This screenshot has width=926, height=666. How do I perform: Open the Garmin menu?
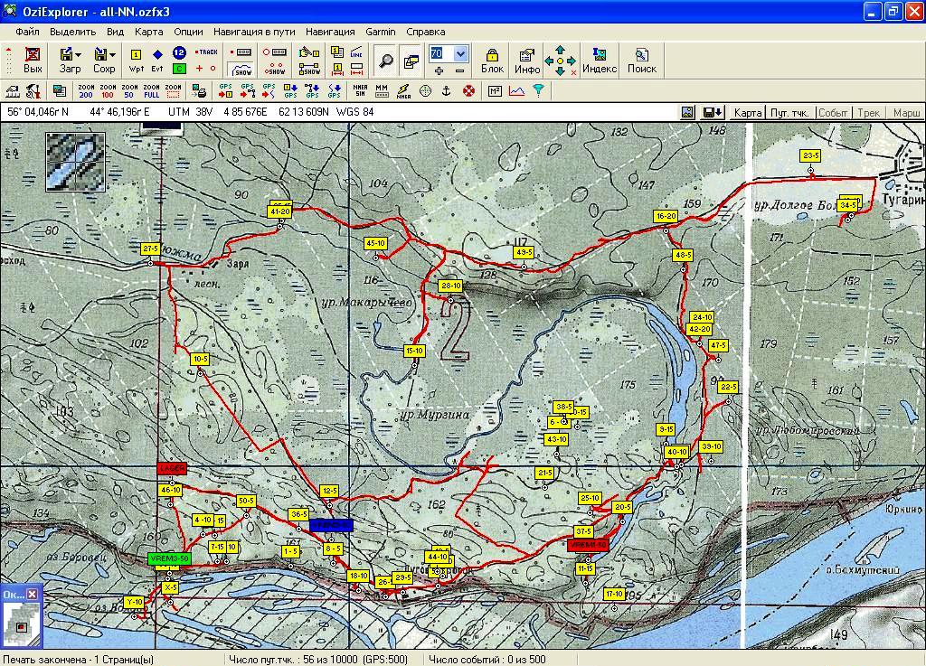[x=380, y=32]
